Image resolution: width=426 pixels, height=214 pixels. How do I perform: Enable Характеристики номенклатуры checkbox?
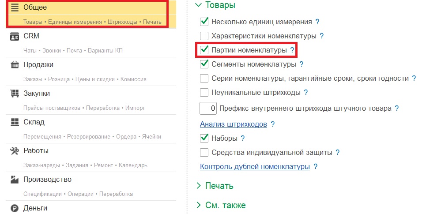point(204,36)
